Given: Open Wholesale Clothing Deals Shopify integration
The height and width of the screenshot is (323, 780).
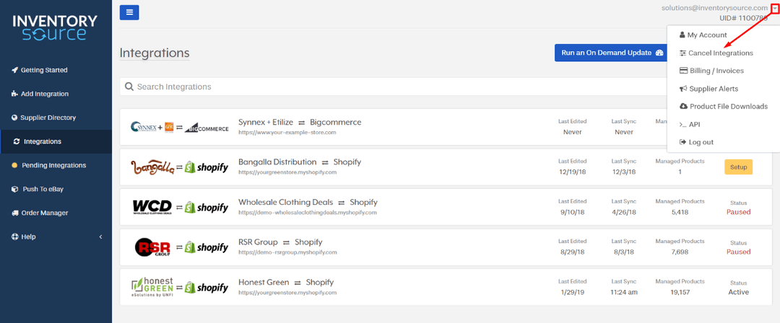Looking at the screenshot, I should pyautogui.click(x=308, y=203).
